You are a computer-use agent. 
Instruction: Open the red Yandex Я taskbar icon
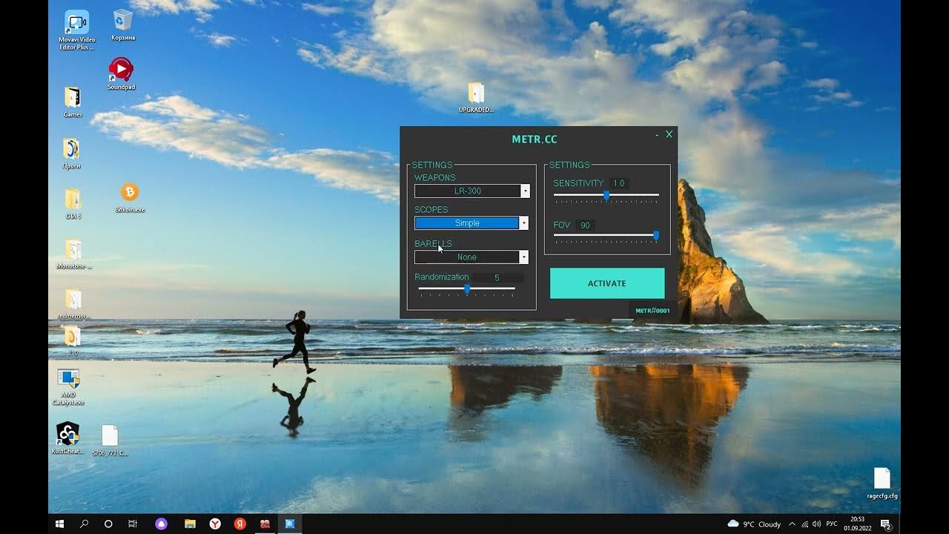coord(239,524)
